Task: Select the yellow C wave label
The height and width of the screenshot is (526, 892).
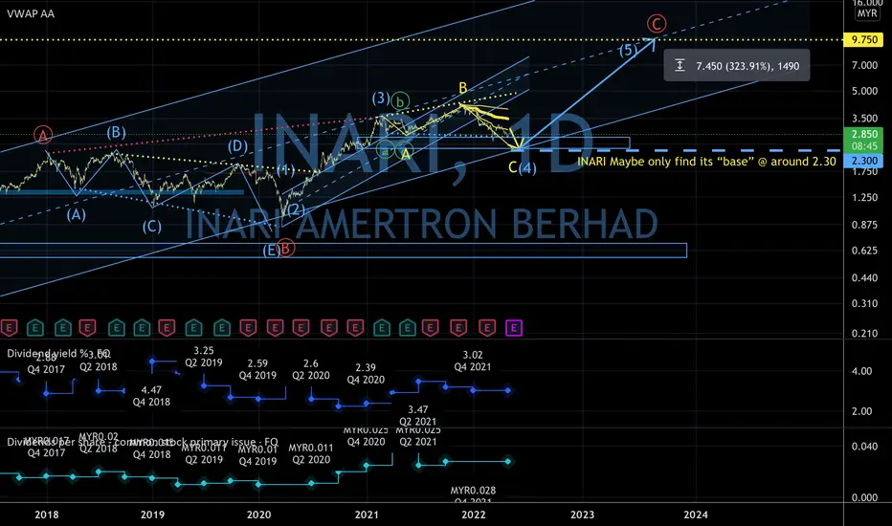Action: pyautogui.click(x=513, y=167)
